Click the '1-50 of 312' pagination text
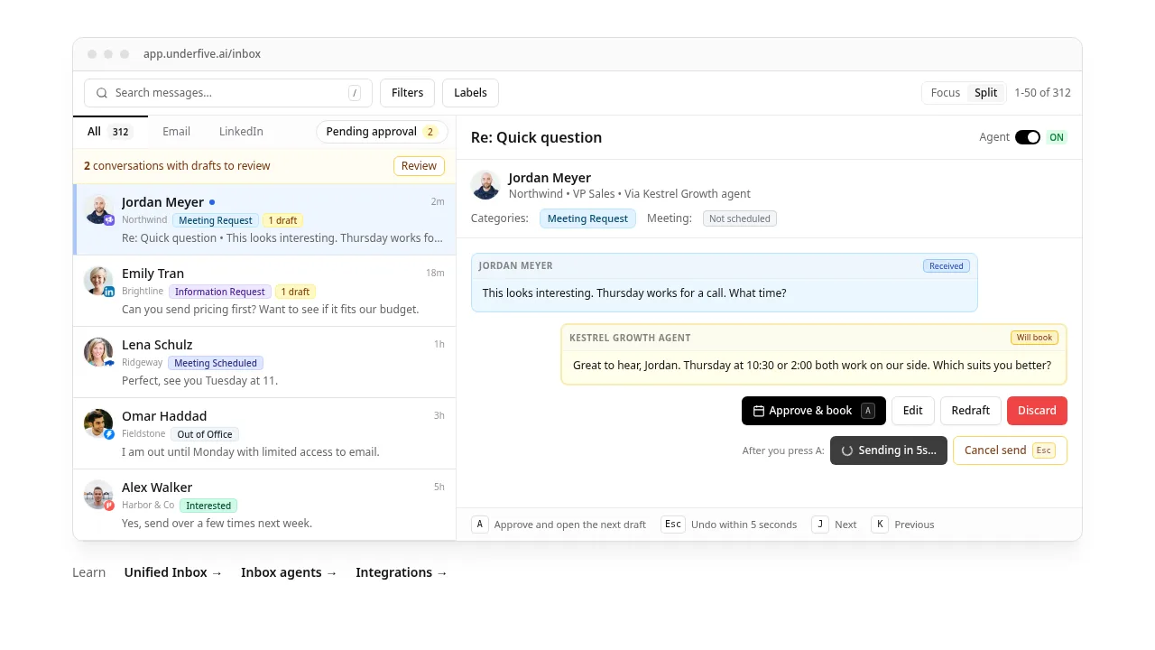The width and height of the screenshot is (1155, 650). click(1042, 93)
